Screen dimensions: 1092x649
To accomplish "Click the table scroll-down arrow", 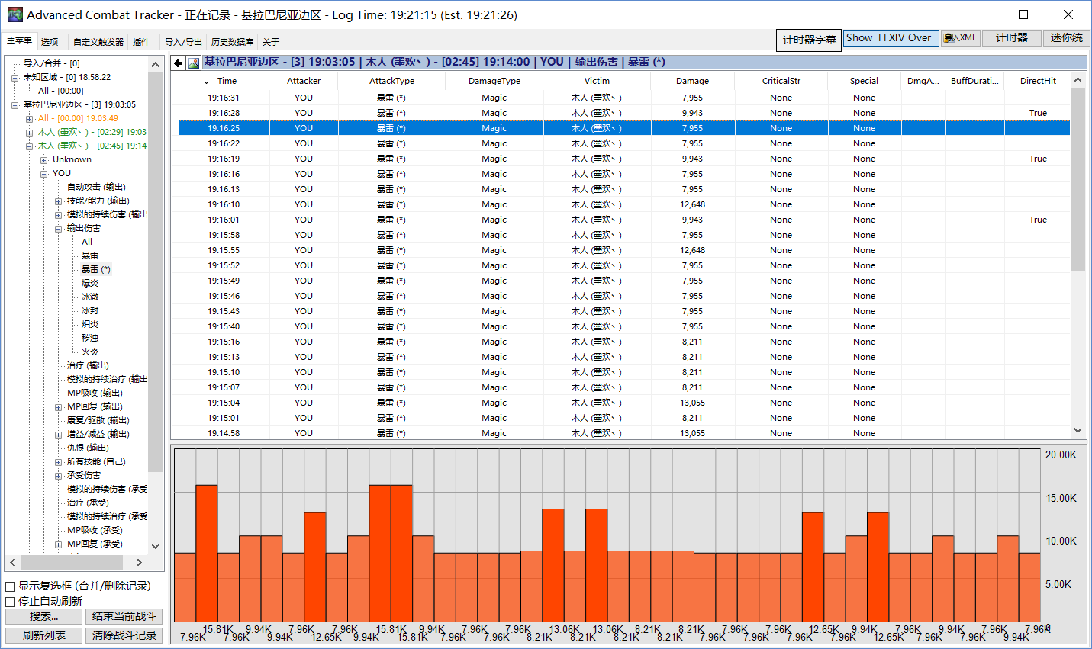I will pos(1078,430).
